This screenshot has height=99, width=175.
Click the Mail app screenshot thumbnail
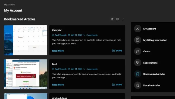click(x=26, y=74)
